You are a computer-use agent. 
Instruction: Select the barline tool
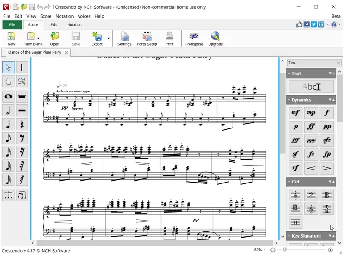tap(22, 67)
